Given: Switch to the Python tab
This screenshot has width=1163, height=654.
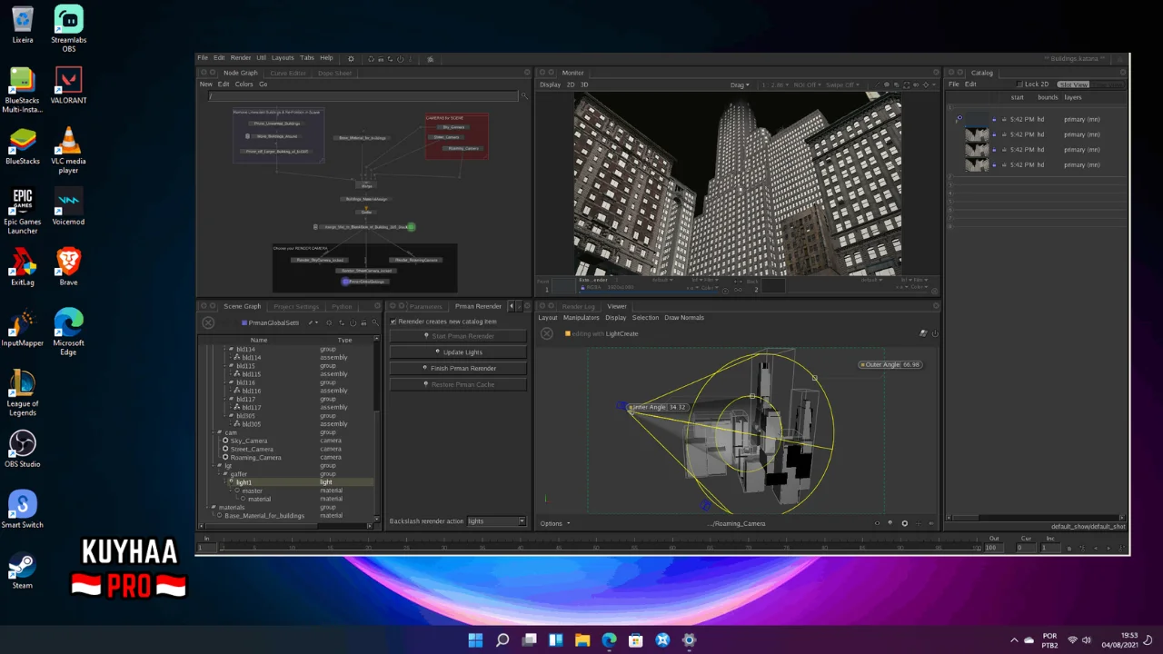Looking at the screenshot, I should 342,307.
